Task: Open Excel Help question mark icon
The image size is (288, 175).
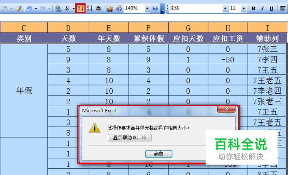Action: pyautogui.click(x=155, y=8)
